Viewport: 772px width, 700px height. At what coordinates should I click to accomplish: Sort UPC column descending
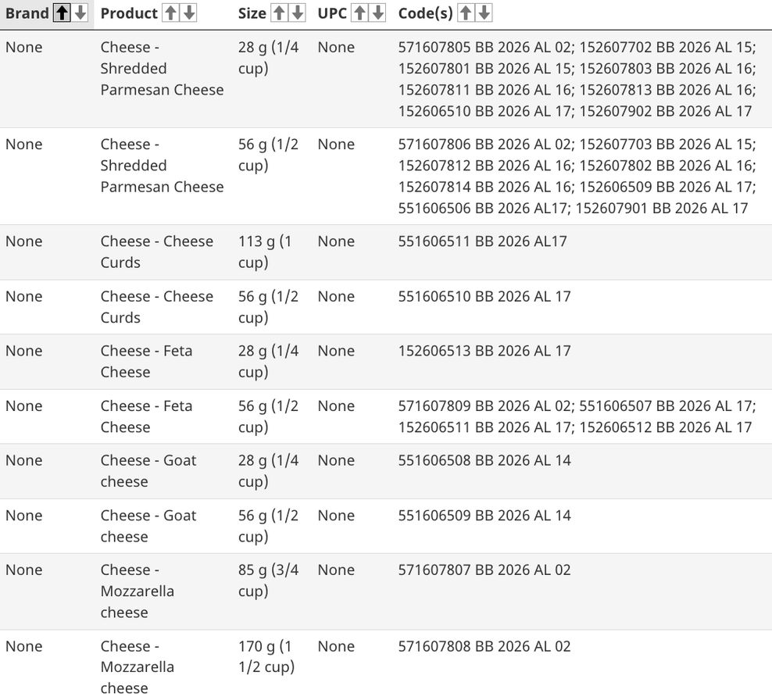tap(377, 13)
